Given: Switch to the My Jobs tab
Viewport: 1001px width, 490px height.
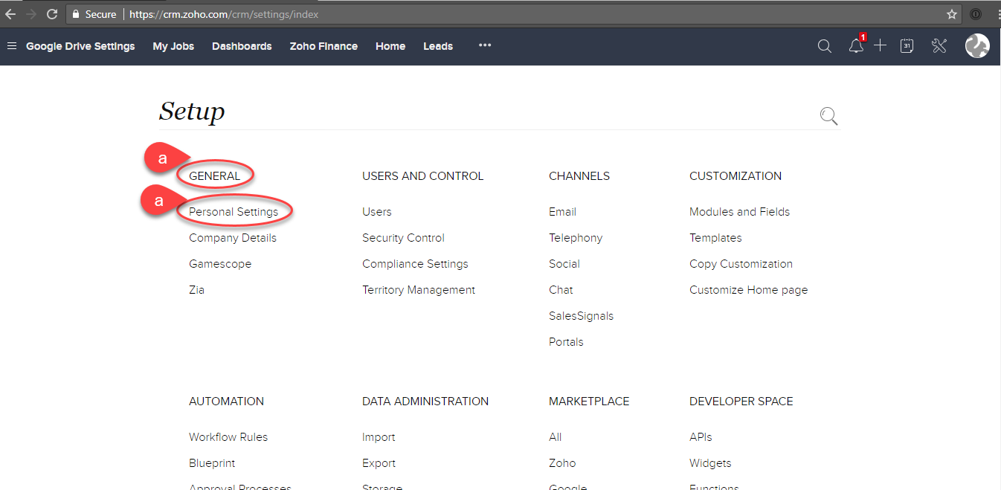Looking at the screenshot, I should [x=173, y=46].
